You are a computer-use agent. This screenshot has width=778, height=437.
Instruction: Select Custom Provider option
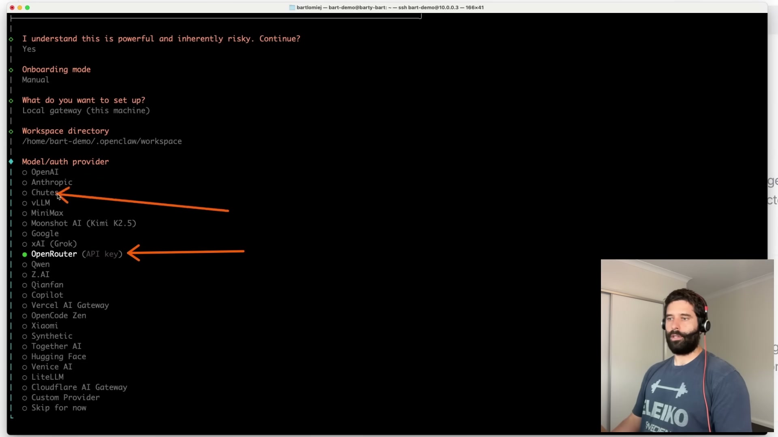pos(61,398)
